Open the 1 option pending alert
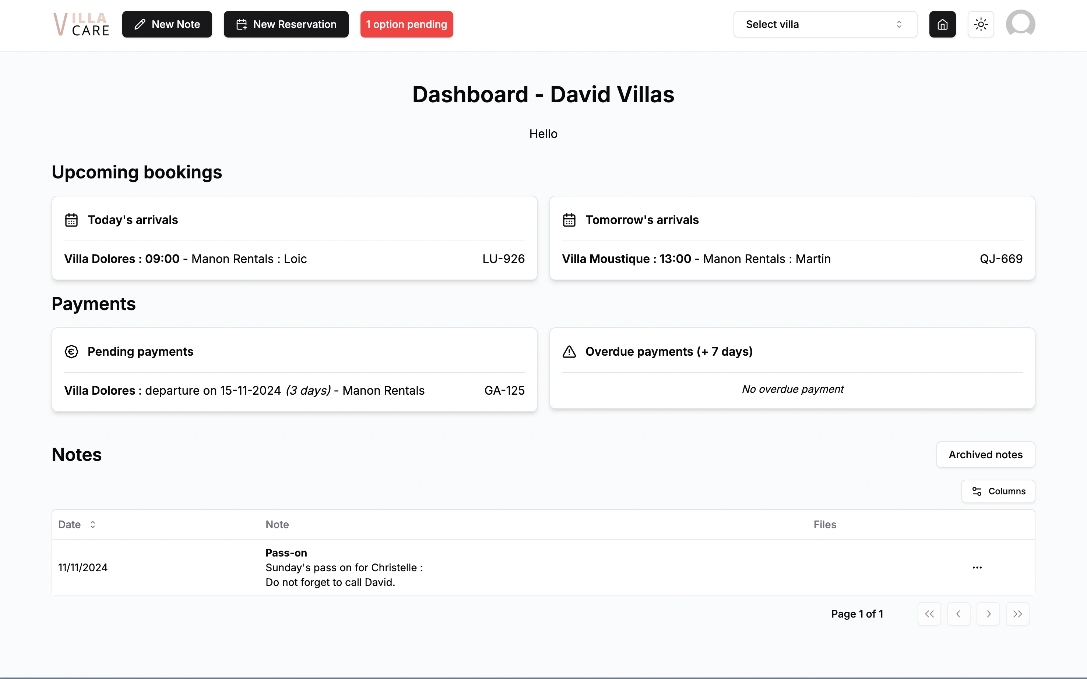Image resolution: width=1087 pixels, height=679 pixels. (406, 24)
